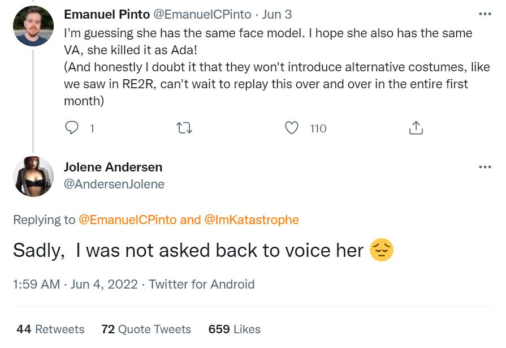Open the more options menu on Emanuel's tweet
Image resolution: width=506 pixels, height=348 pixels.
485,14
